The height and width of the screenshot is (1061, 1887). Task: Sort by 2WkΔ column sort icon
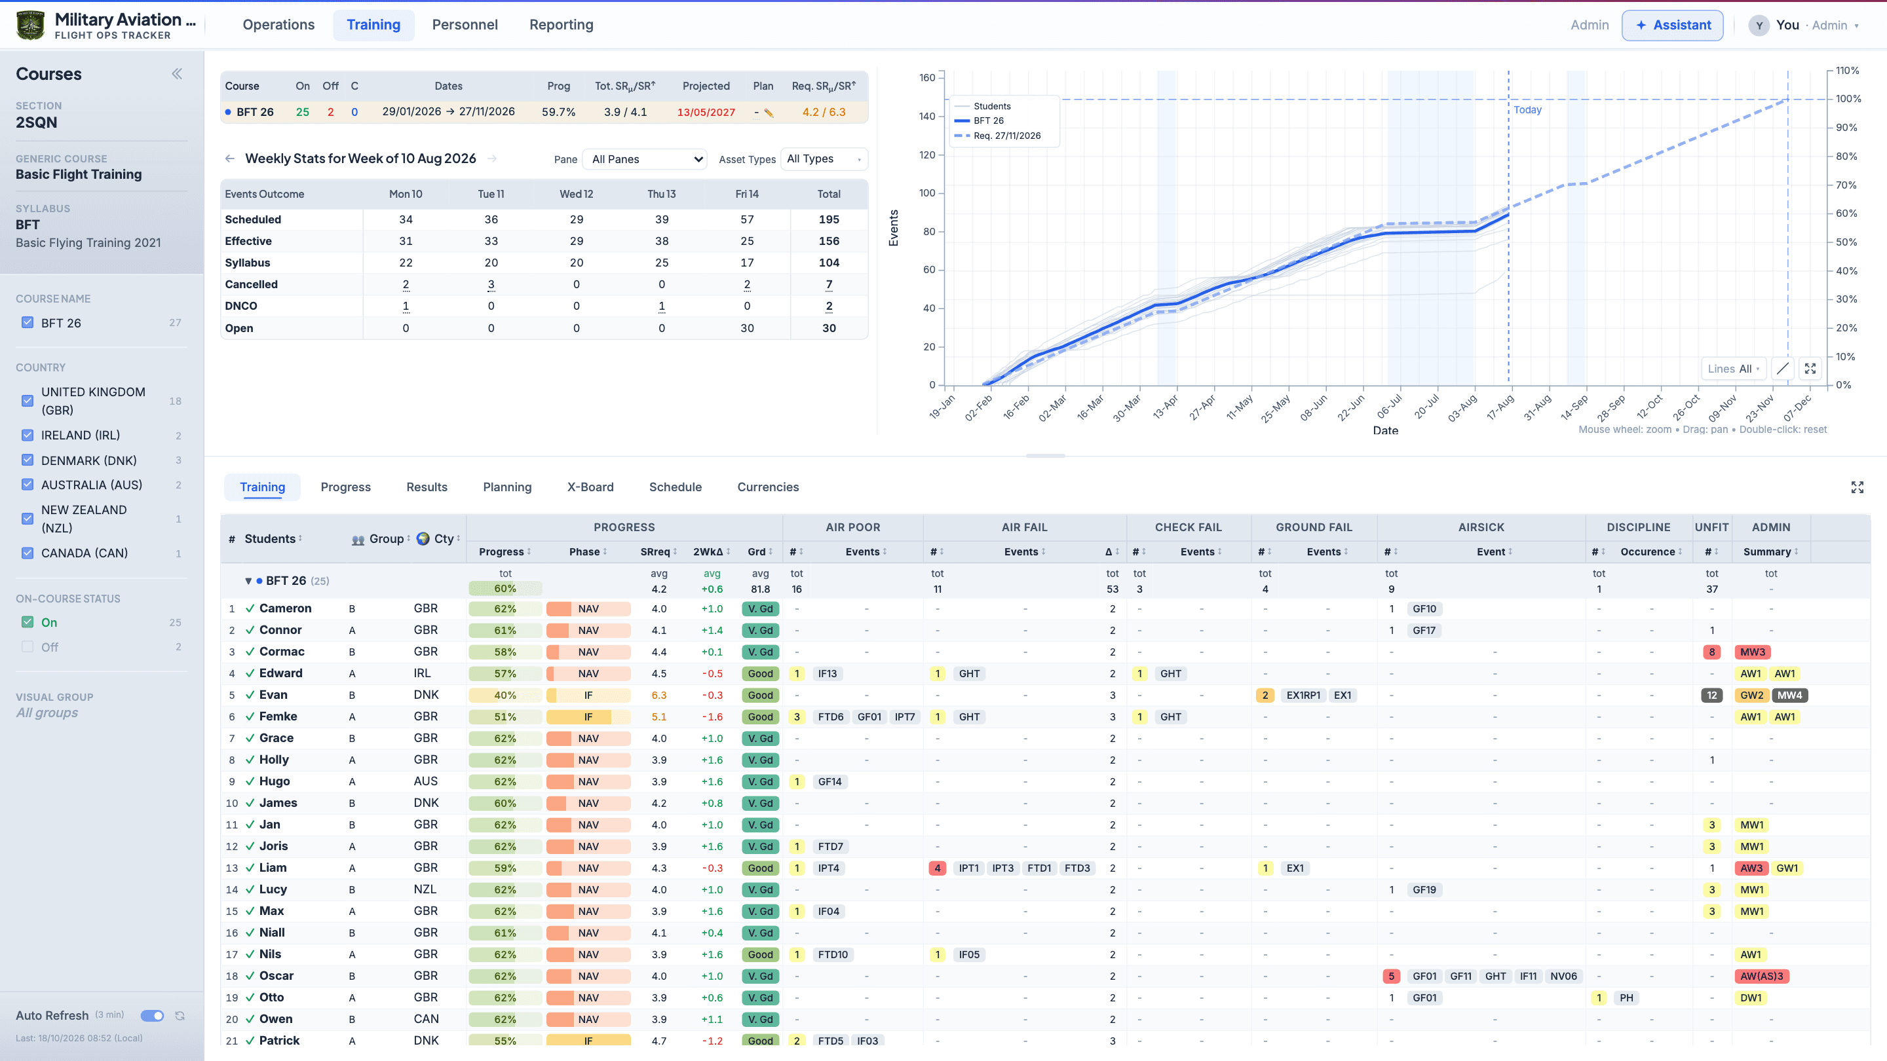pyautogui.click(x=729, y=552)
